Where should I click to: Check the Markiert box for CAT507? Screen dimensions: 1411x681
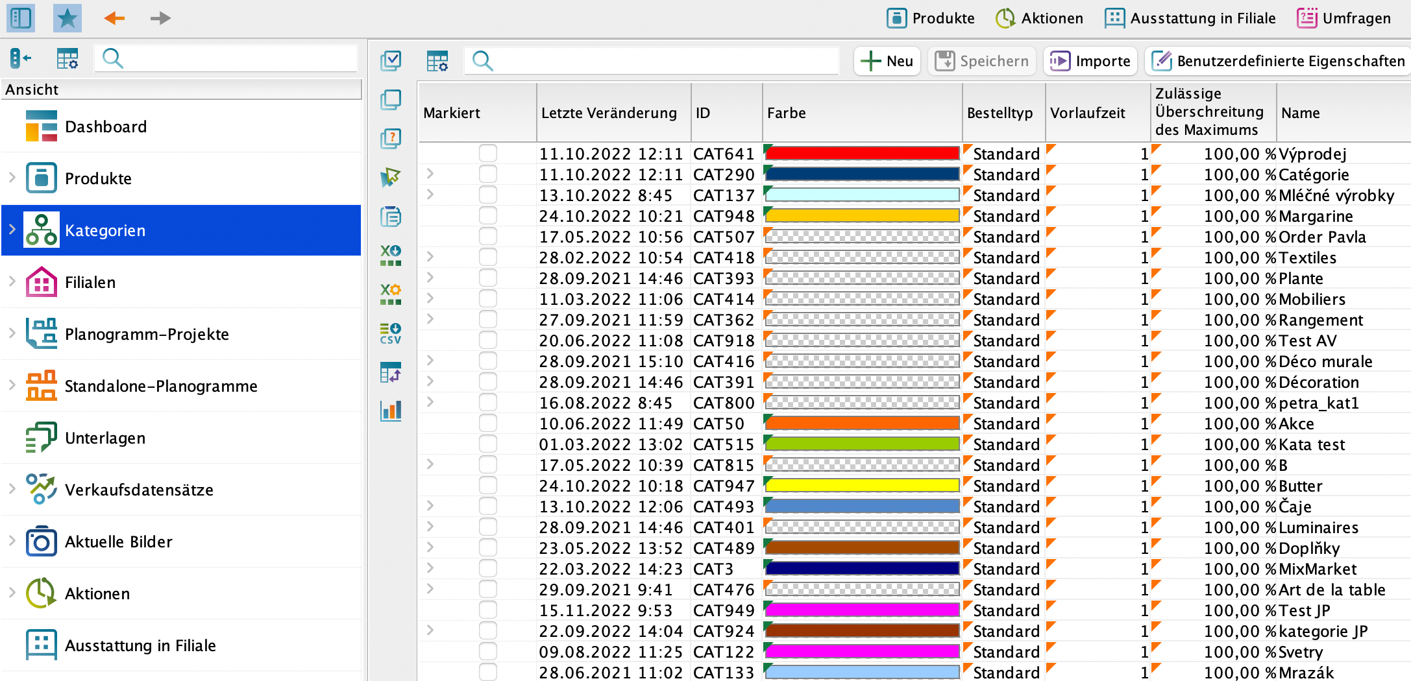click(x=488, y=236)
